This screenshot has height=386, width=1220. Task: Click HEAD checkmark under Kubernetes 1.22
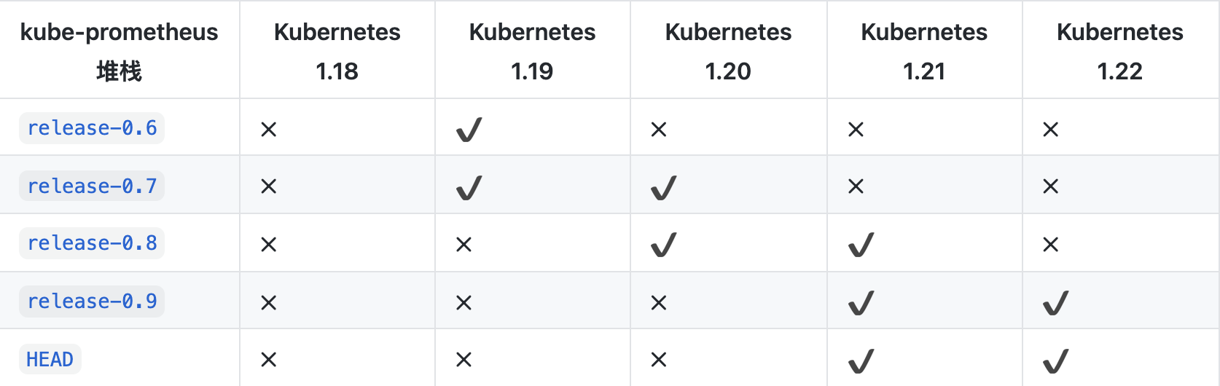[1055, 361]
